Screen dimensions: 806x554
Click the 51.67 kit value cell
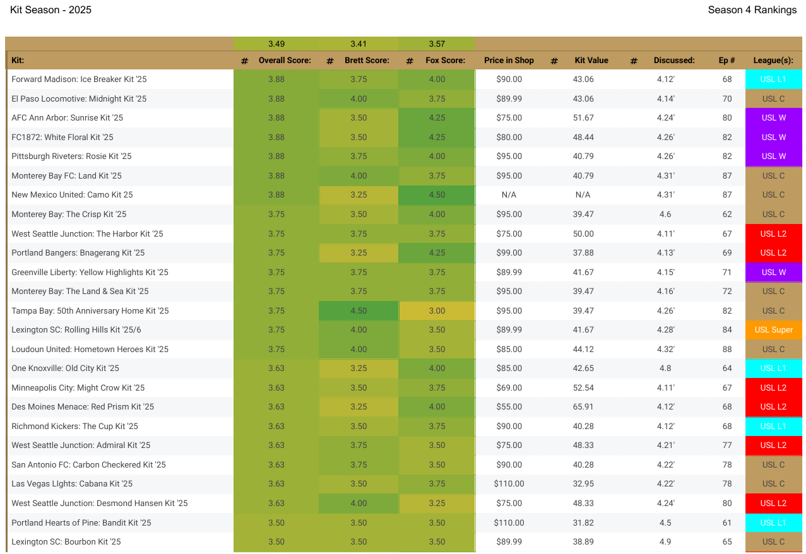583,118
